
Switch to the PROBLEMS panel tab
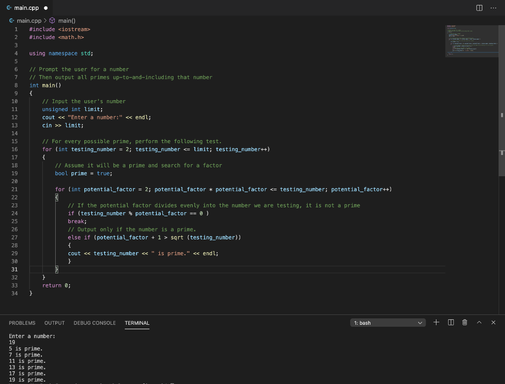click(22, 323)
